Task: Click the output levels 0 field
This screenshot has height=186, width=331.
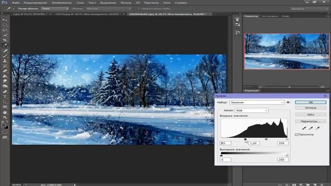Action: [225, 160]
